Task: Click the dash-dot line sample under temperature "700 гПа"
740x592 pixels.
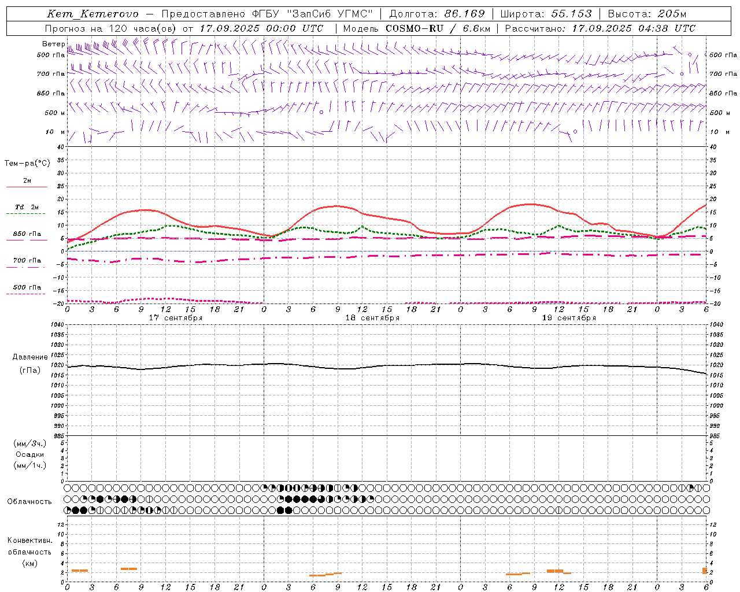Action: pyautogui.click(x=25, y=267)
